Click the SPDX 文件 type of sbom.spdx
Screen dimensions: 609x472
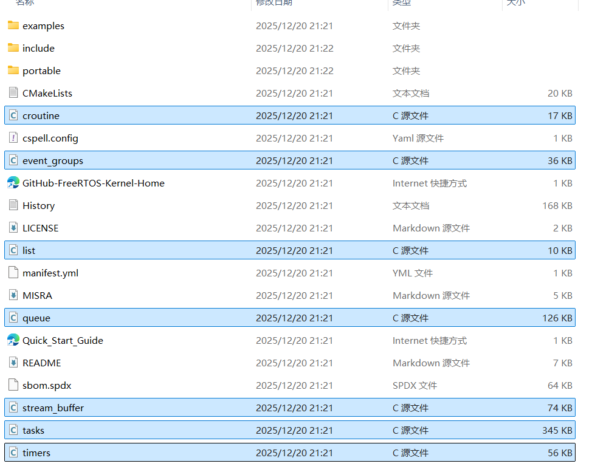pyautogui.click(x=415, y=386)
